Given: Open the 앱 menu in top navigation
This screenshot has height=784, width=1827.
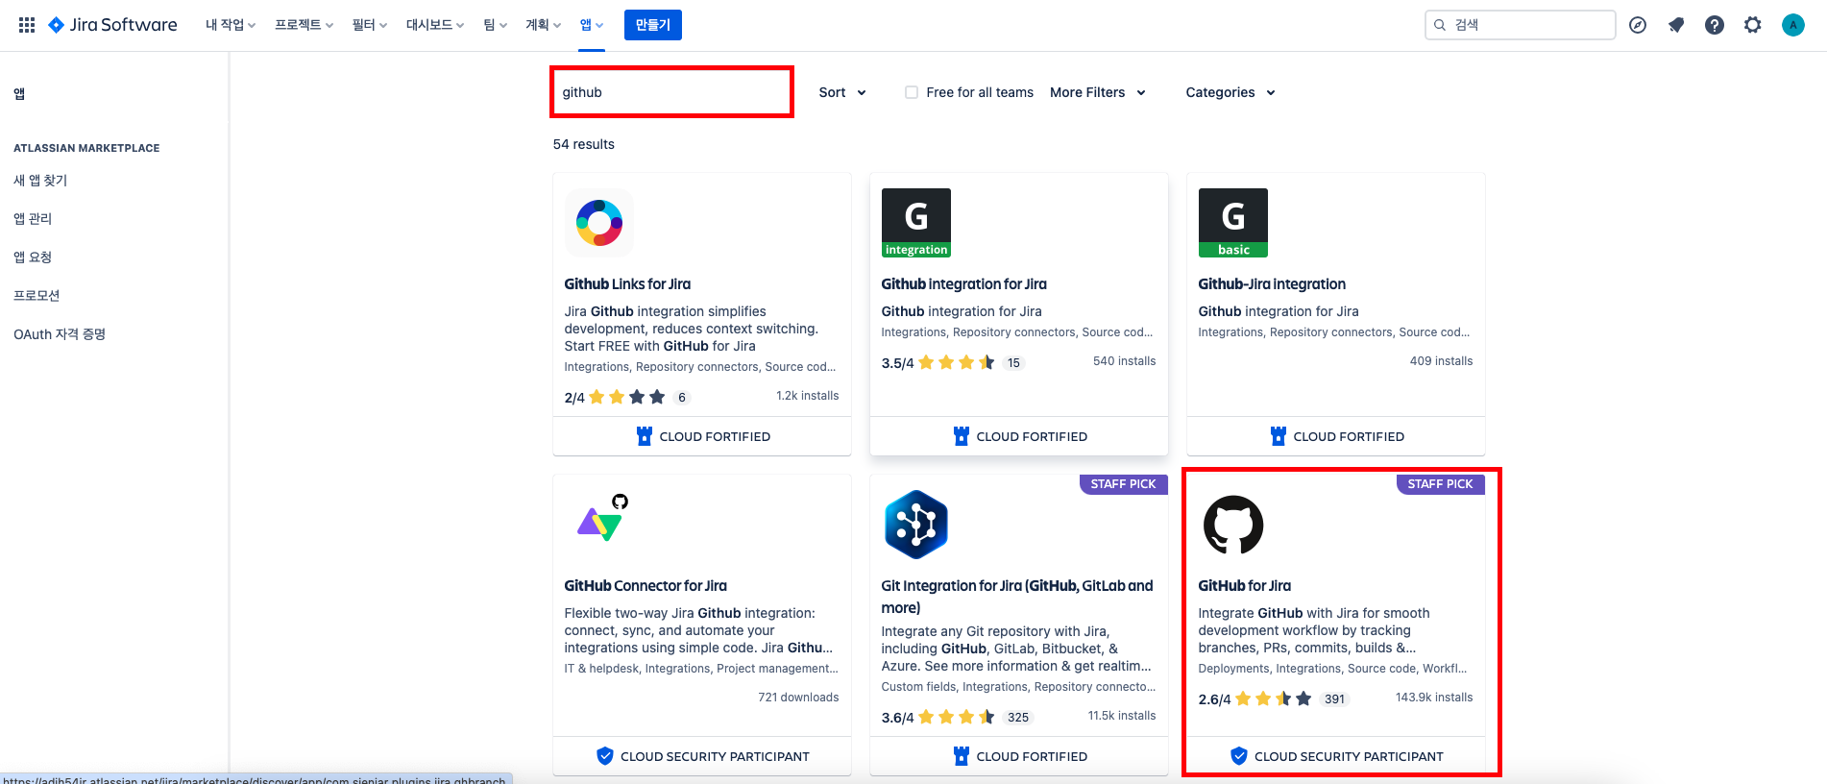Looking at the screenshot, I should (592, 25).
